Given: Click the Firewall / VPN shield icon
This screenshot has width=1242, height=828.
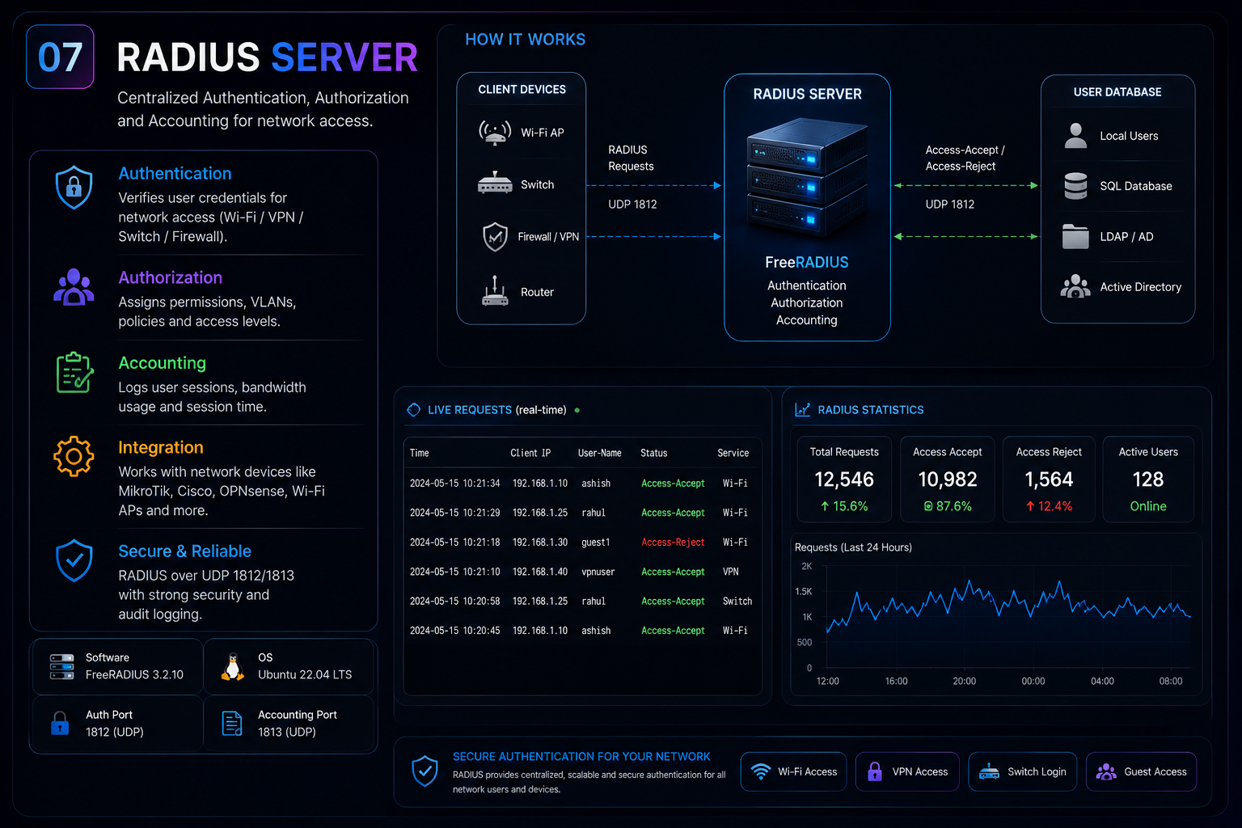Looking at the screenshot, I should pos(495,237).
